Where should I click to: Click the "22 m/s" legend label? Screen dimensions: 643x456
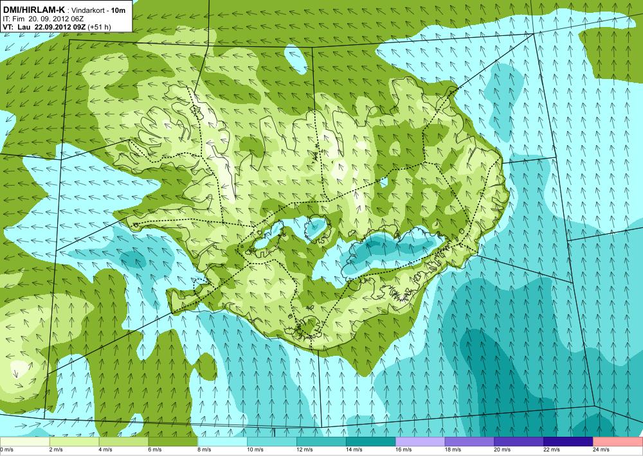[x=552, y=450]
